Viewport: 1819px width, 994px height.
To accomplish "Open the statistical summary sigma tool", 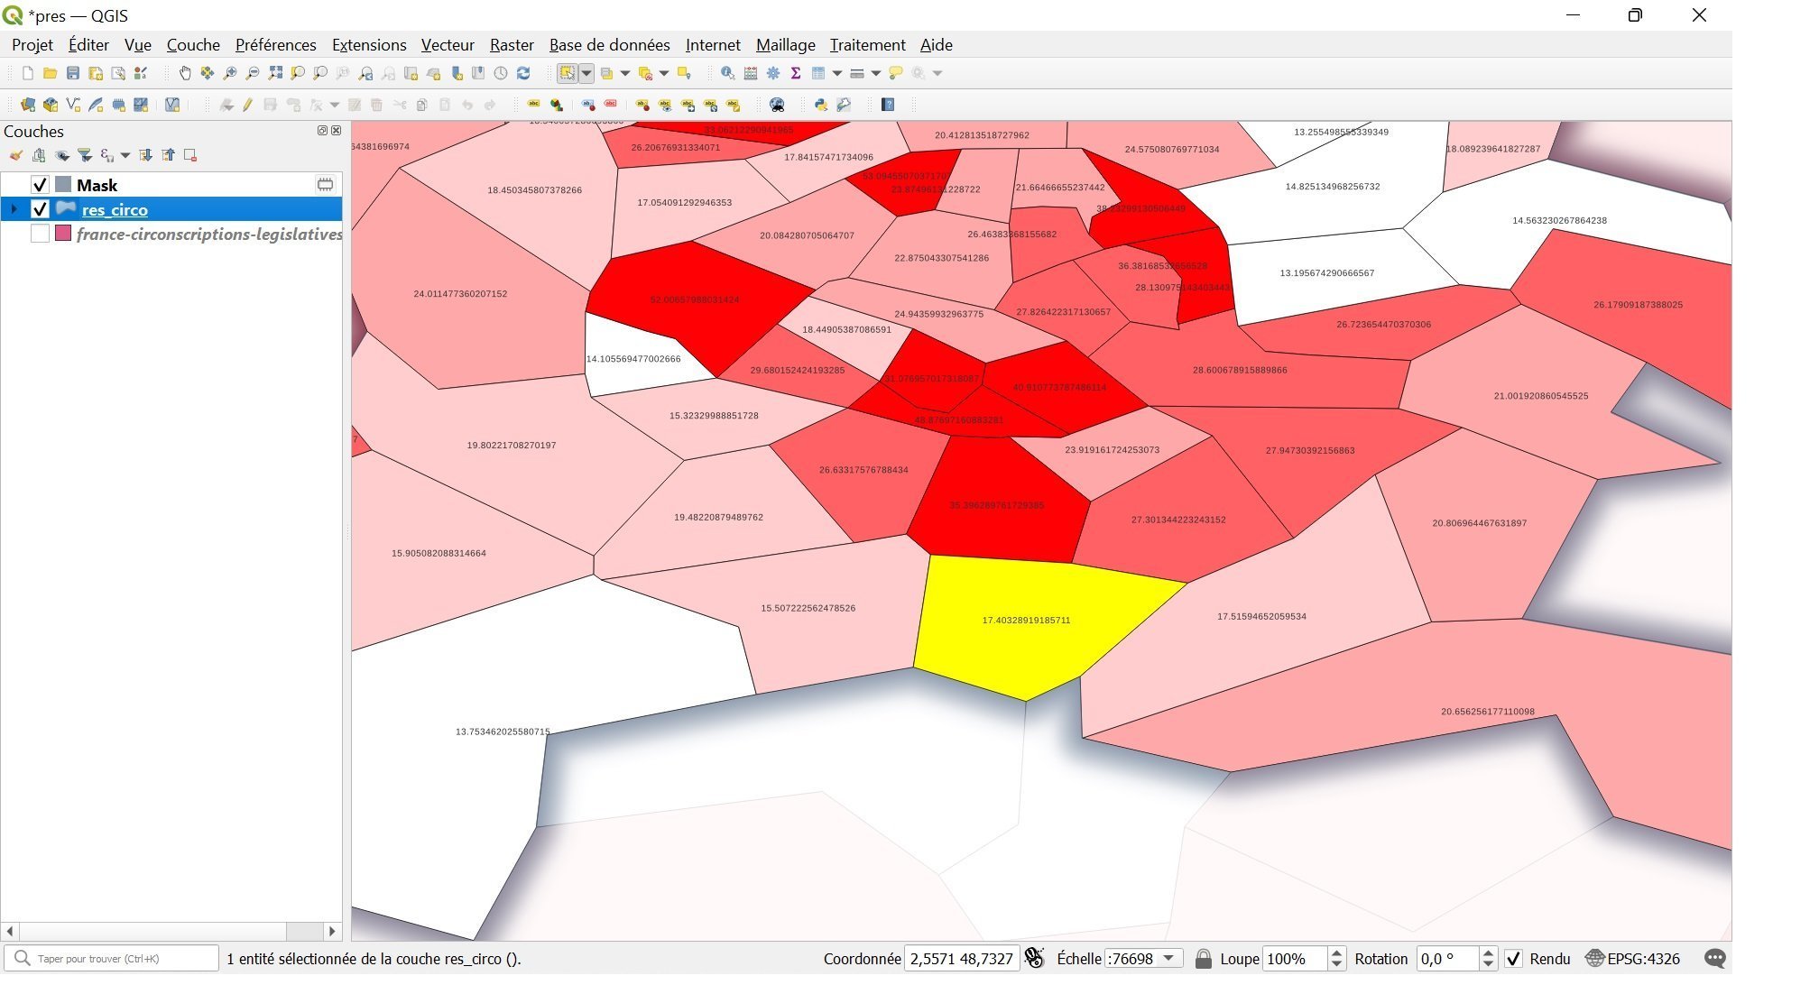I will 796,73.
